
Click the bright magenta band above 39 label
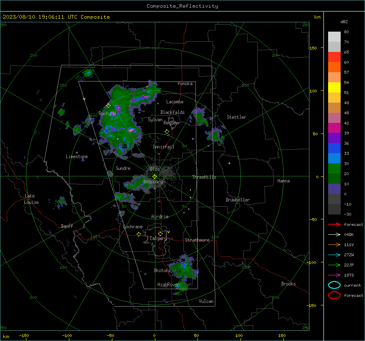point(334,128)
